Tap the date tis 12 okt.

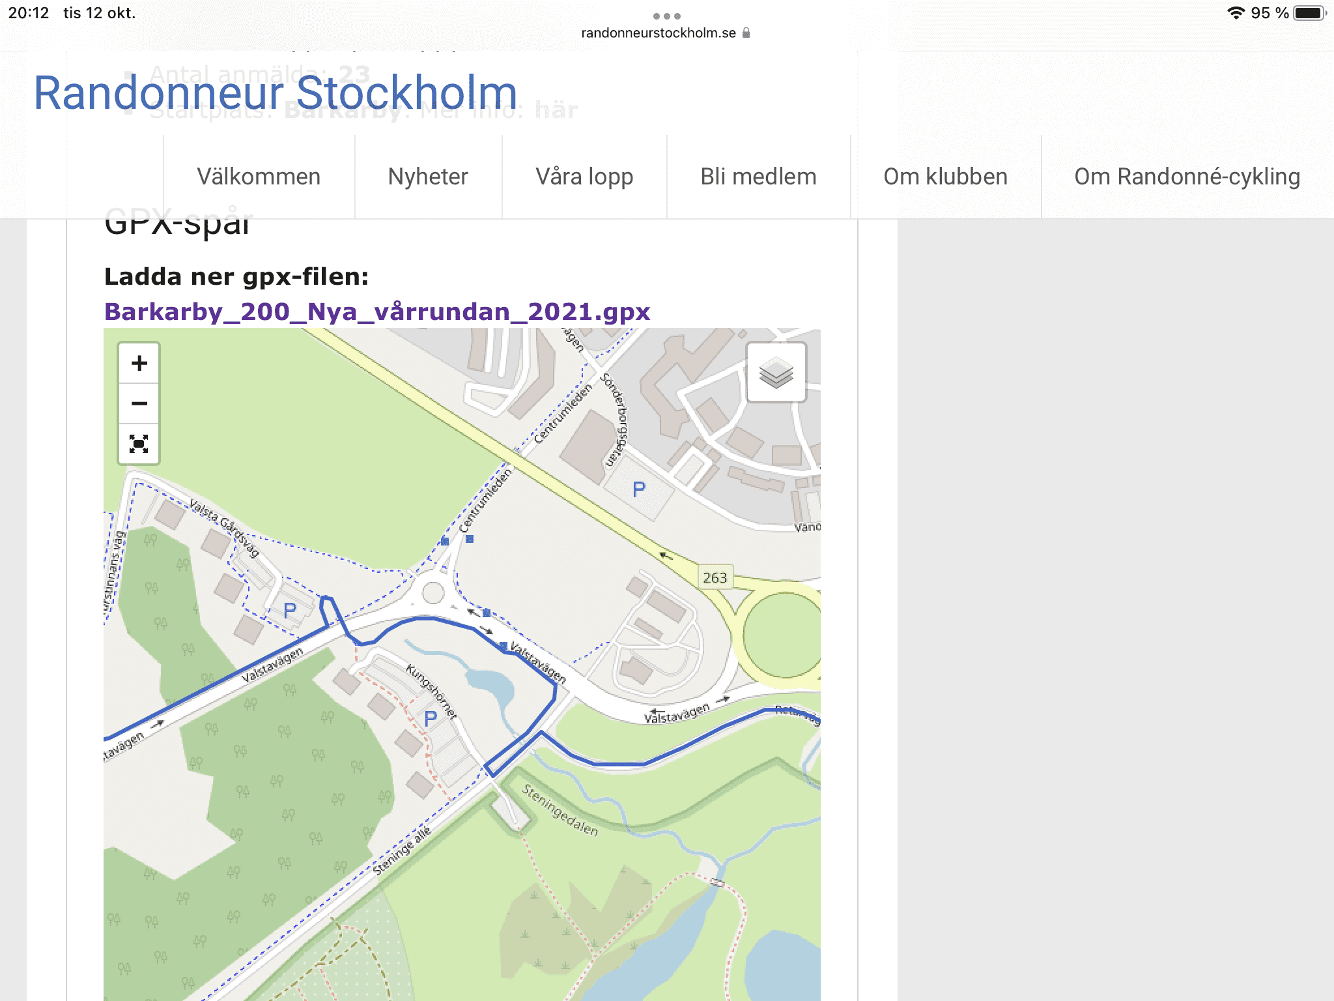[99, 13]
